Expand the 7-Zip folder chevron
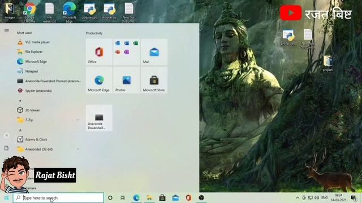The height and width of the screenshot is (203, 362). [x=78, y=120]
